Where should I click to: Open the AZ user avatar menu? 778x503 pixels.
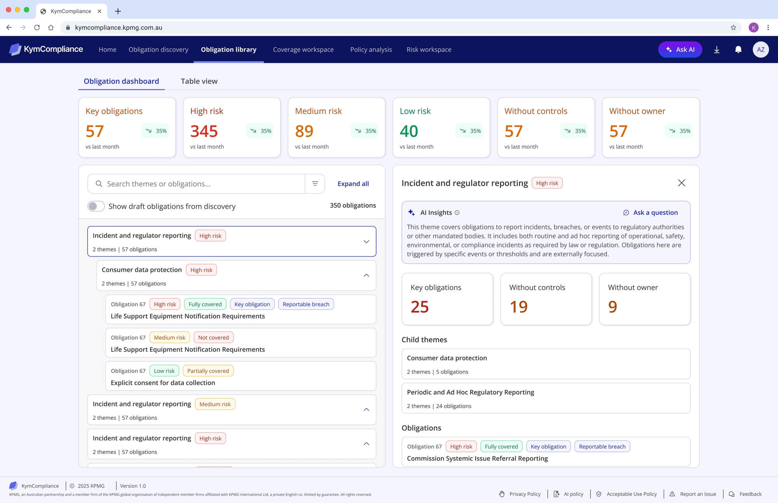click(x=760, y=49)
